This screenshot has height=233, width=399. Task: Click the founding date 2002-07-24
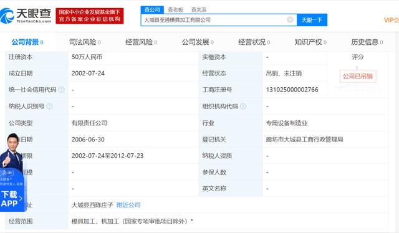click(88, 74)
